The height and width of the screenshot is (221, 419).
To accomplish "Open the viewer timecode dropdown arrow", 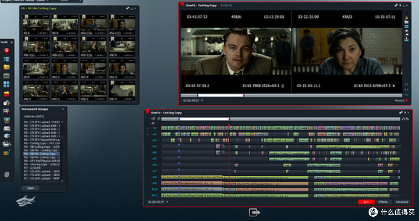I will (x=202, y=101).
